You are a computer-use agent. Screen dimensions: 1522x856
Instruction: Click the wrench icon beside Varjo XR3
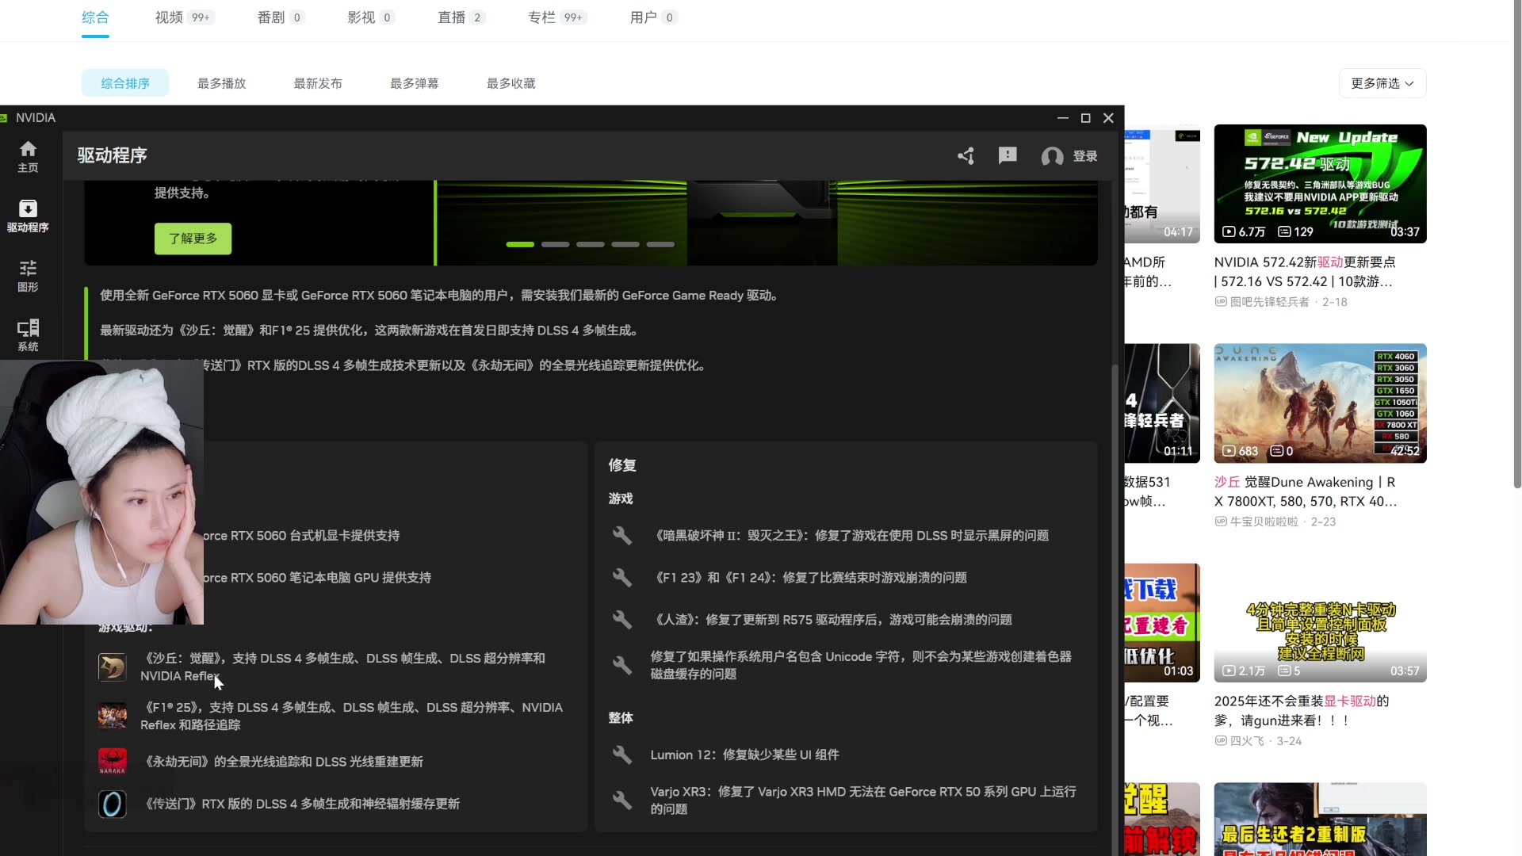pos(622,800)
